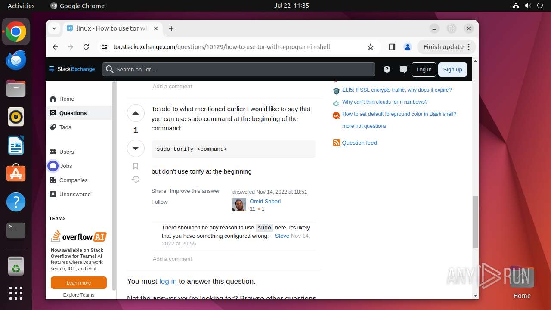Click the page vertical scrollbar
Viewport: 551px width, 310px height.
475,223
